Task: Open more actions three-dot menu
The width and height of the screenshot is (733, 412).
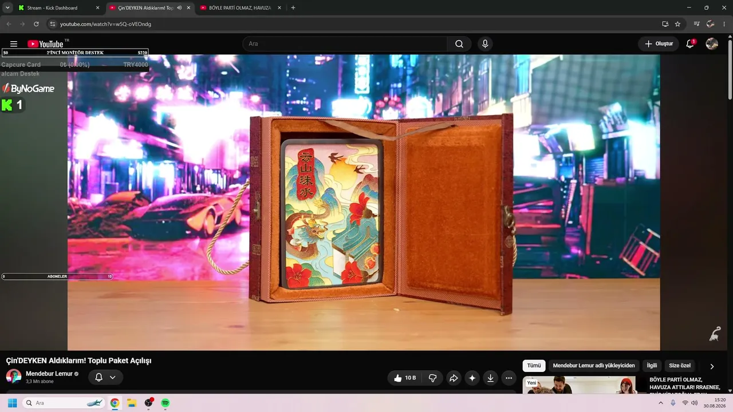Action: (x=509, y=378)
